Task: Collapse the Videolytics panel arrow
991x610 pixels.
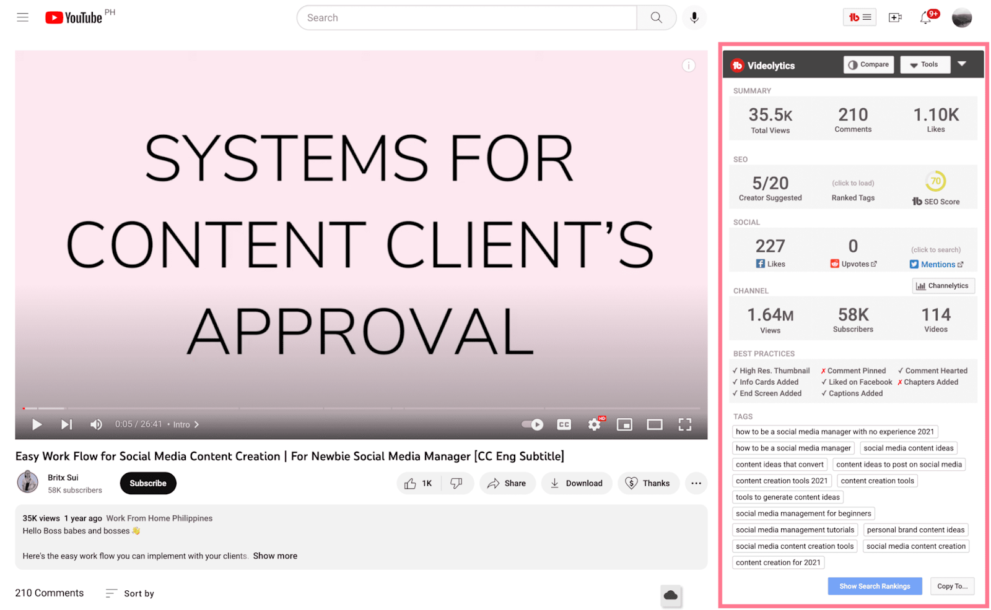Action: tap(962, 64)
